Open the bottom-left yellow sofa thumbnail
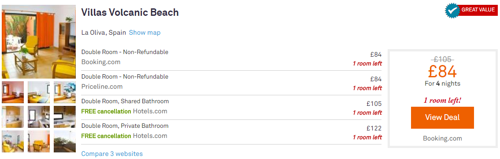 pyautogui.click(x=13, y=141)
